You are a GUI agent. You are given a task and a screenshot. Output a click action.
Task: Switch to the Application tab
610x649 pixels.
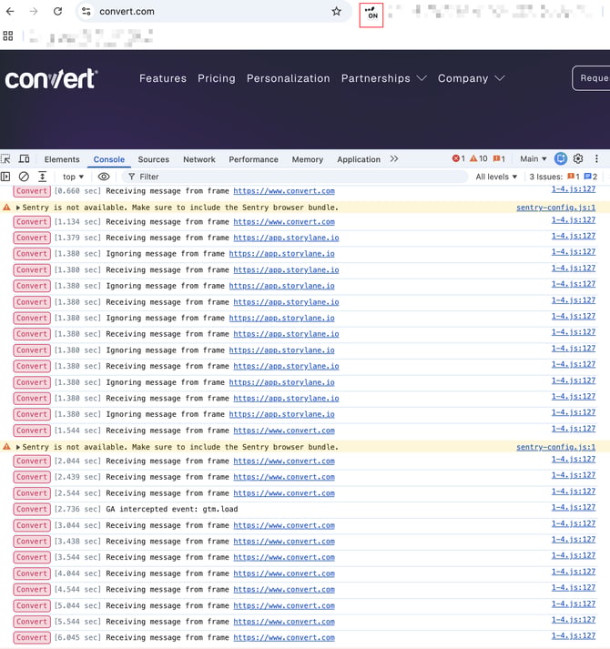coord(359,159)
